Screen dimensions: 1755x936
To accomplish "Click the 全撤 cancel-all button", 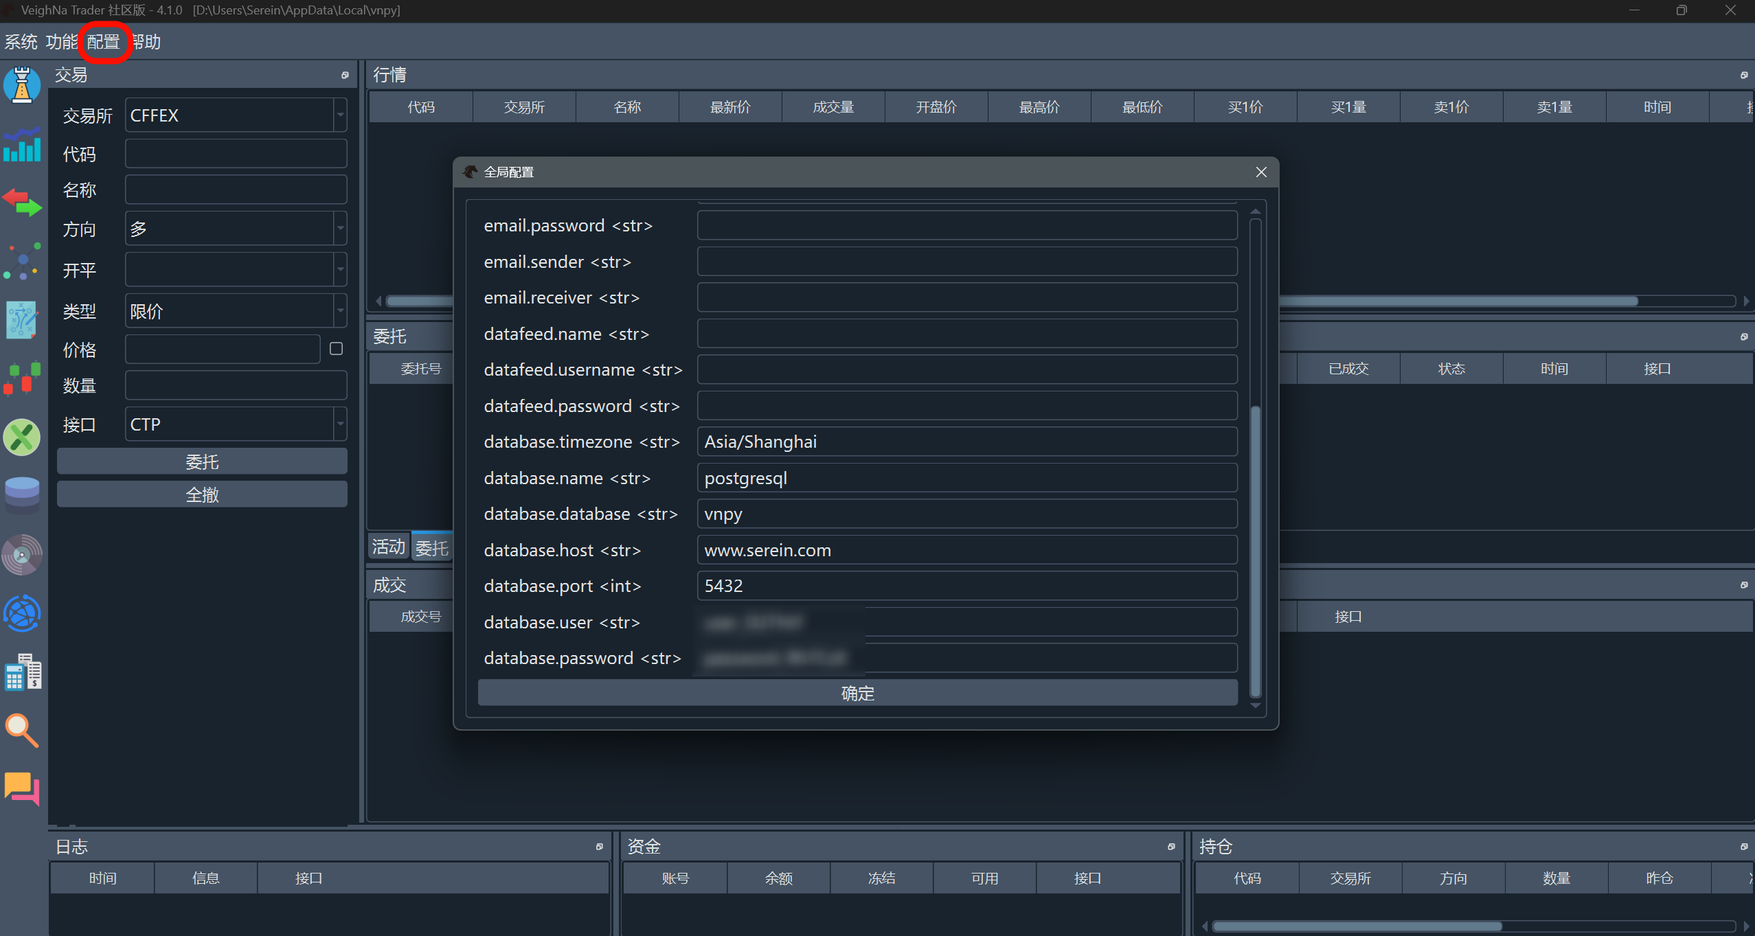I will point(202,494).
